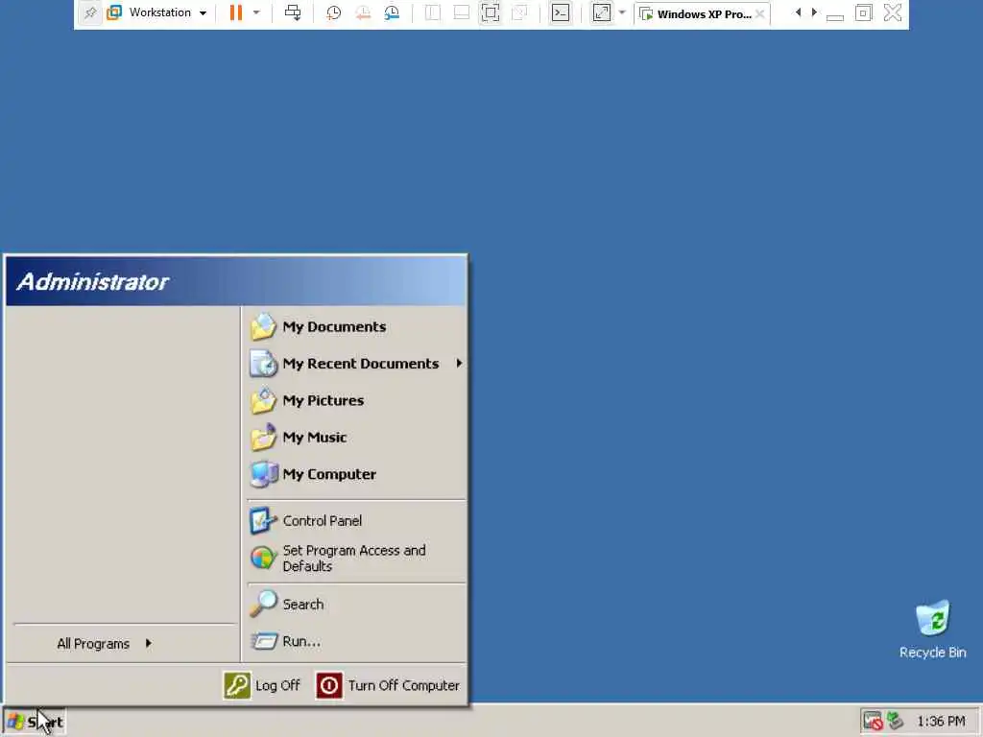Click Send Ctrl+Alt+Del toolbar icon
This screenshot has width=983, height=737.
(x=293, y=12)
